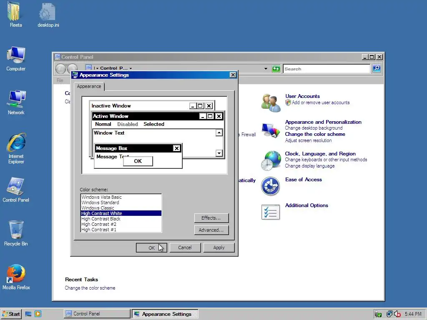Screen dimensions: 427x320
Task: Switch to Appearance Settings taskbar button
Action: pos(165,314)
